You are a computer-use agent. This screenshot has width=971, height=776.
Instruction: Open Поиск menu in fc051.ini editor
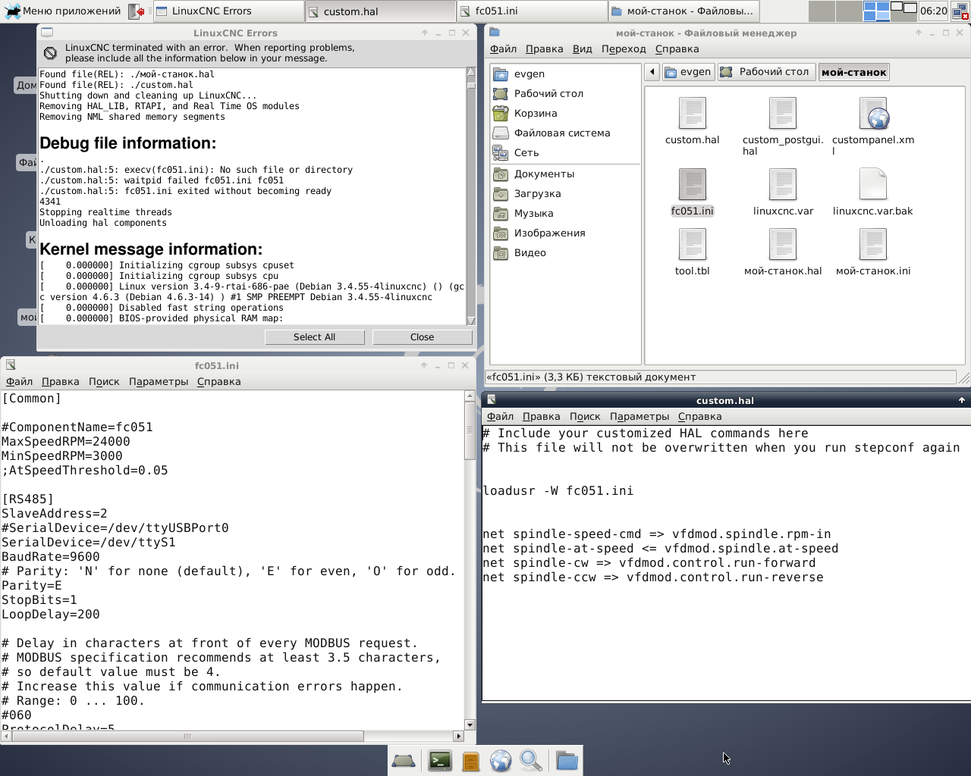(104, 381)
